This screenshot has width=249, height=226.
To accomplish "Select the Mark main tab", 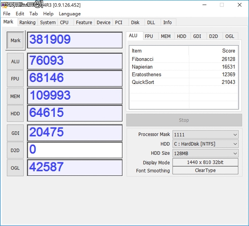I will (x=8, y=22).
